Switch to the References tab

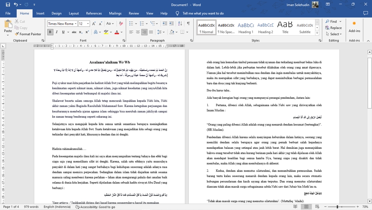(x=94, y=13)
